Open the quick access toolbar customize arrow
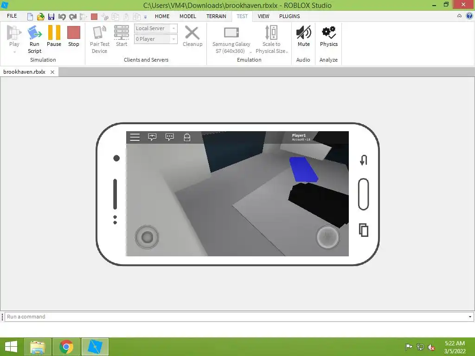The height and width of the screenshot is (356, 475). pos(145,17)
